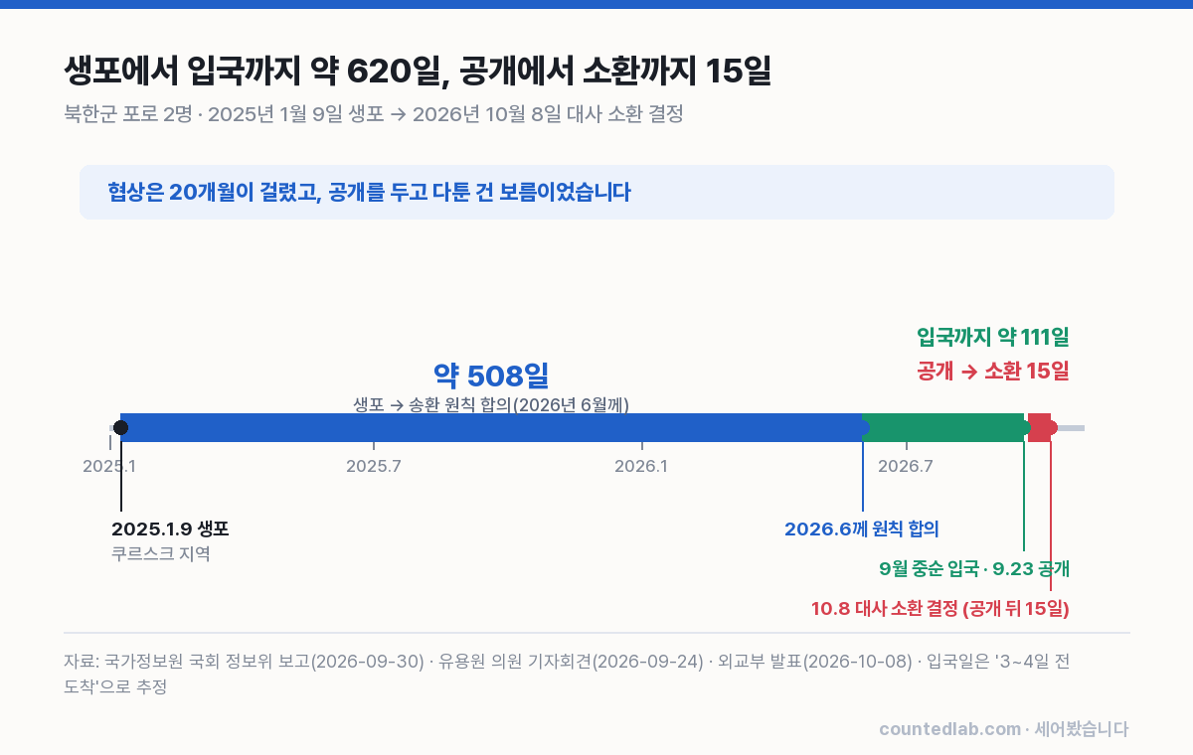Click the caption '생포 → 송환 원칙 합의(2026년 6월께)'

tap(491, 404)
